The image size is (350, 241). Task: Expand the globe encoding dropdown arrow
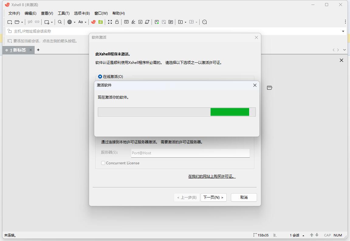(74, 22)
